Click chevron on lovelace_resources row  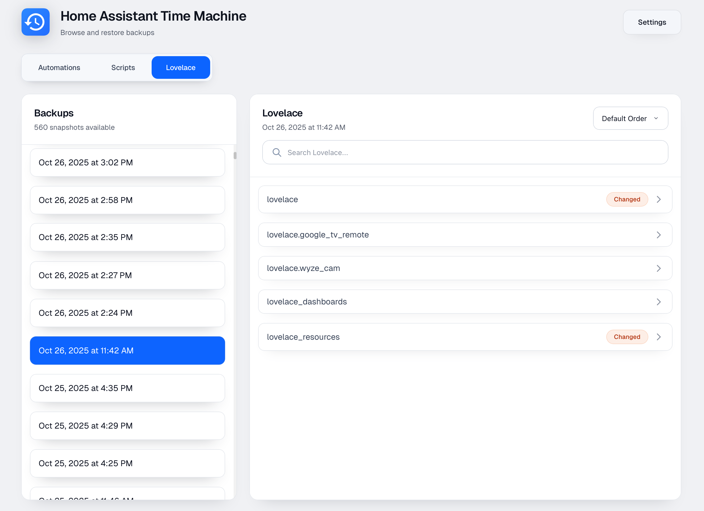click(659, 337)
